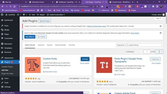Open the comments bubble in admin bar
The height and width of the screenshot is (94, 167).
coord(25,15)
